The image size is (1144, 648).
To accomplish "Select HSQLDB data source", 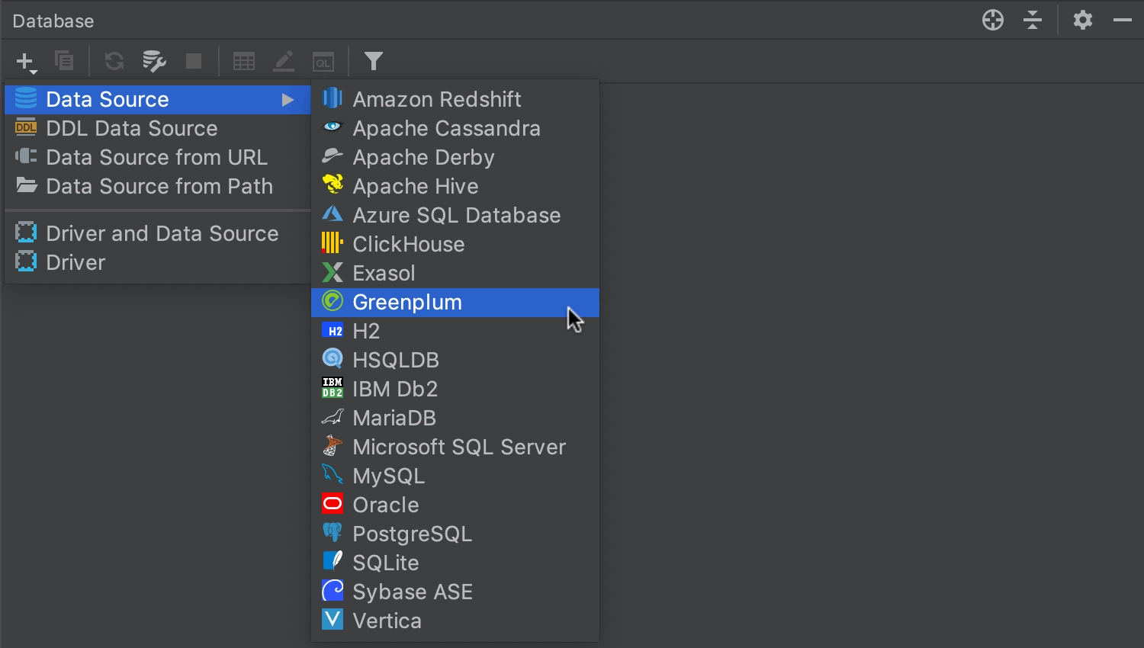I will click(x=455, y=361).
